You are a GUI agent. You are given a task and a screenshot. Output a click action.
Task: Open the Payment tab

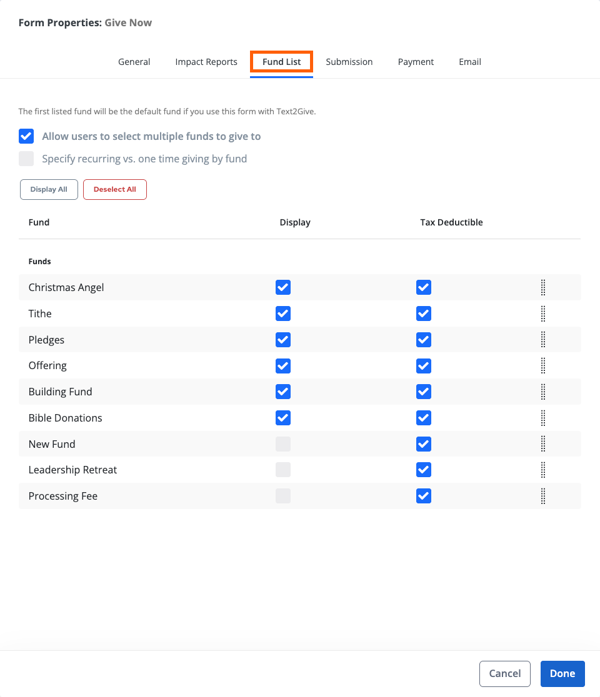(x=416, y=62)
